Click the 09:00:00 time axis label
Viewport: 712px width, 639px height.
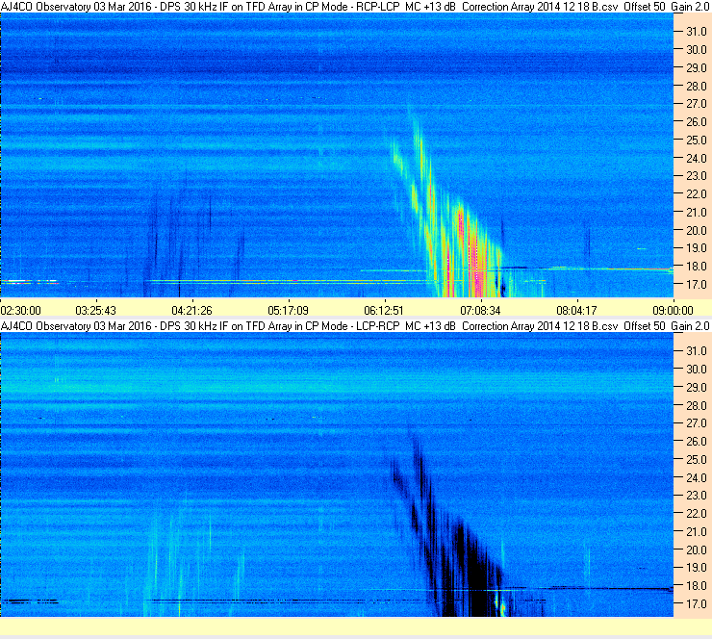point(673,311)
